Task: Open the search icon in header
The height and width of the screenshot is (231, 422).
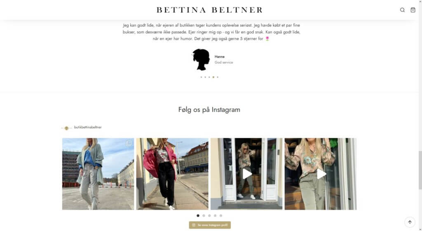Action: 402,10
